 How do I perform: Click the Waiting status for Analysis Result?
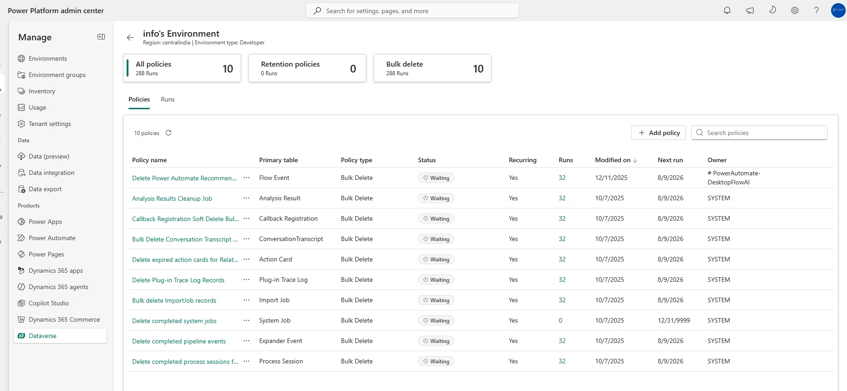[x=436, y=198]
